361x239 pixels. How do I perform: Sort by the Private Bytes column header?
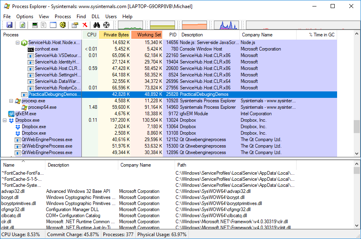[x=114, y=35]
